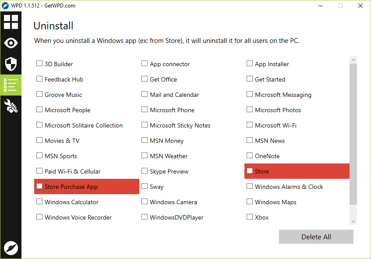Select the Xbox app checkbox
The width and height of the screenshot is (371, 259).
coord(250,217)
